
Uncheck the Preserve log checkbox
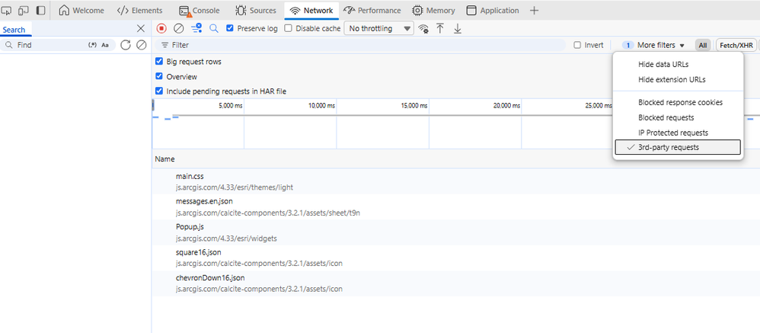230,28
